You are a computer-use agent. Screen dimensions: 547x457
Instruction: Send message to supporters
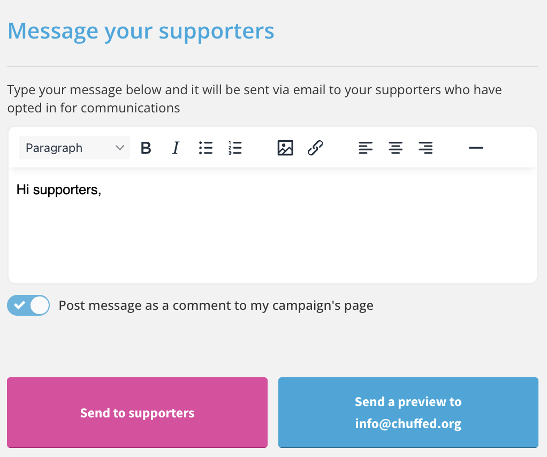[137, 413]
